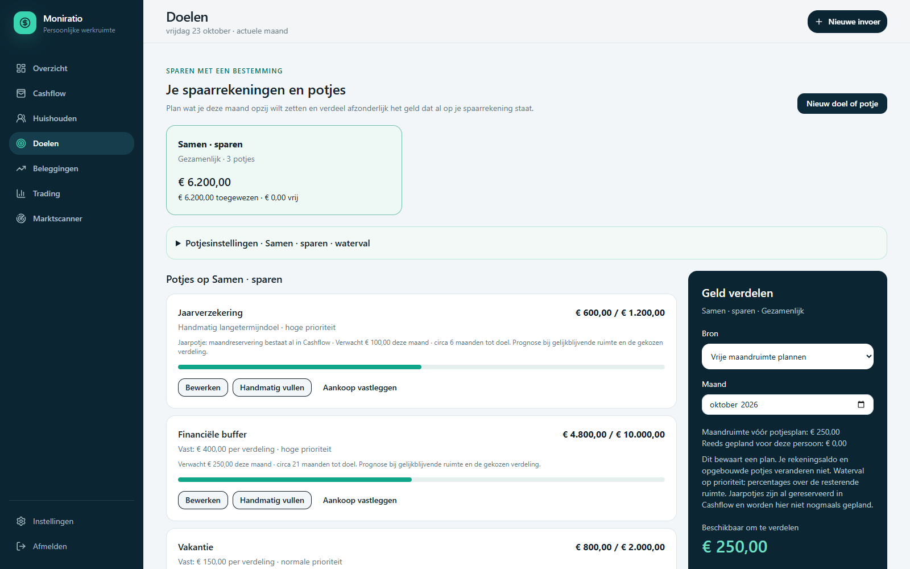910x569 pixels.
Task: Click the Nieuwe invoer button
Action: point(847,22)
